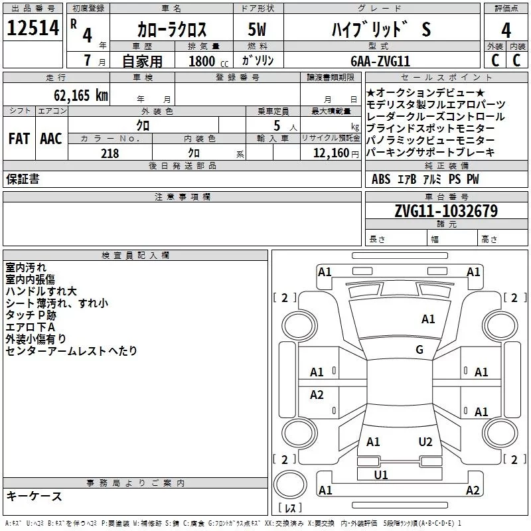Click the door shape value 5W
The image size is (531, 531).
257,29
